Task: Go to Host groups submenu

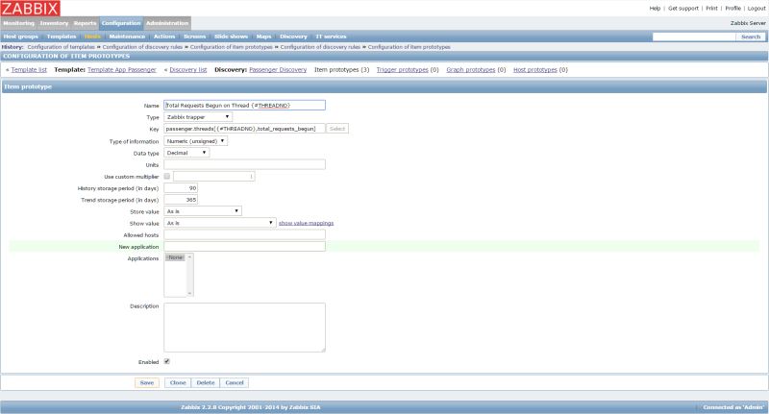Action: [20, 37]
